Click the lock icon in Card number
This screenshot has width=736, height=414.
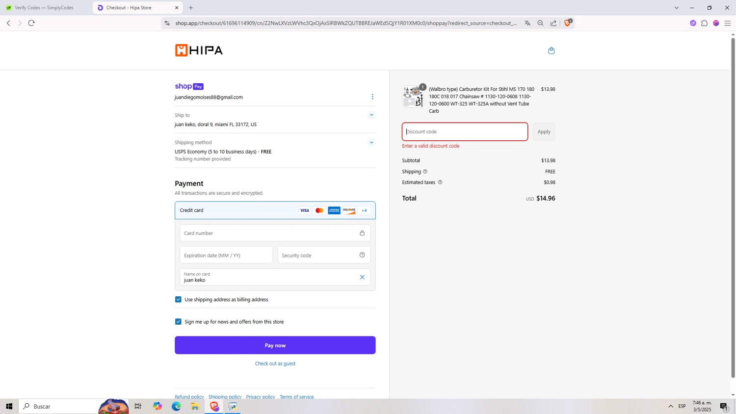[x=362, y=233]
